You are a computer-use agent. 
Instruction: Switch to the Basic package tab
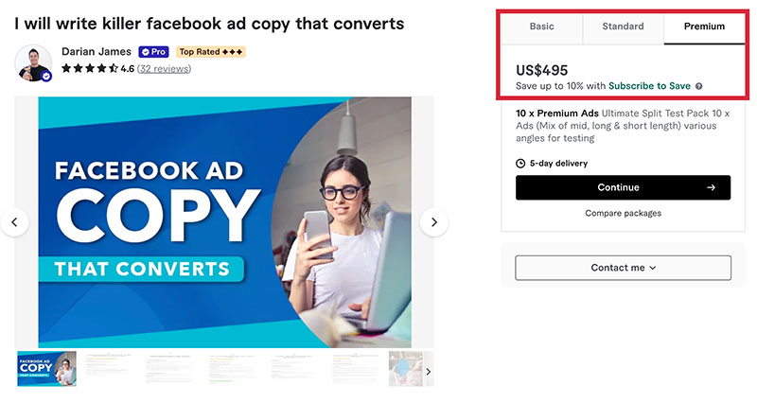click(541, 26)
